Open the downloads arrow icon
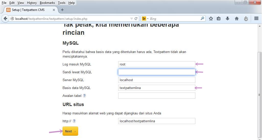262x140 pixels. (x=228, y=19)
